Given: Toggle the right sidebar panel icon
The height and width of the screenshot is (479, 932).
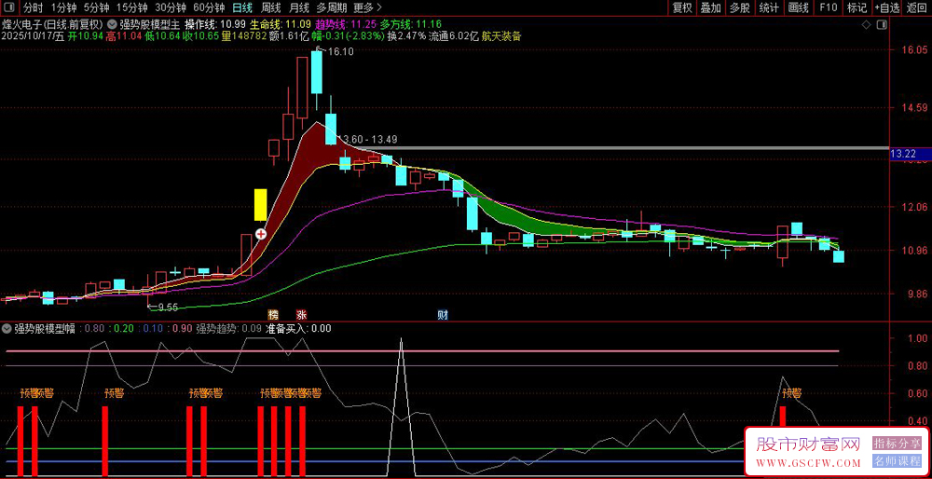Looking at the screenshot, I should pyautogui.click(x=883, y=23).
